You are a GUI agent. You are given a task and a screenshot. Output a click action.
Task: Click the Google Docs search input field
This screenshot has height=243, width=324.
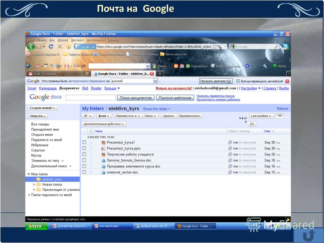(90, 98)
